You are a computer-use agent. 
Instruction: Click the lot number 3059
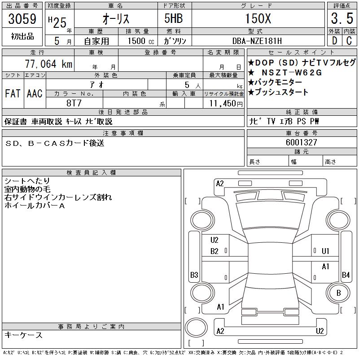pos(22,19)
